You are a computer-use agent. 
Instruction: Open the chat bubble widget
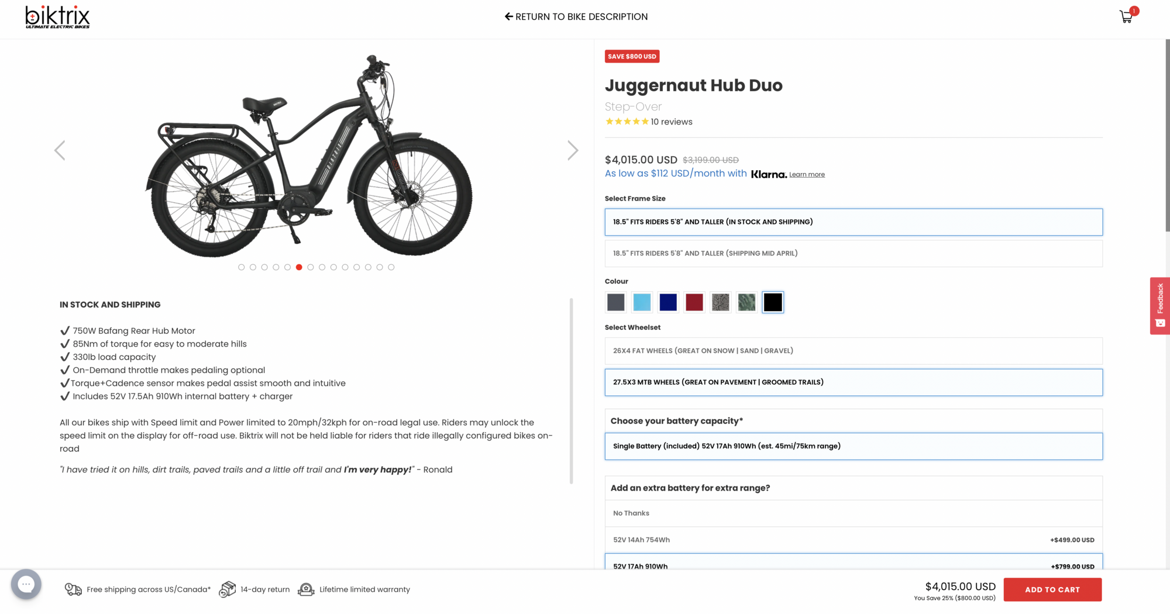(26, 584)
